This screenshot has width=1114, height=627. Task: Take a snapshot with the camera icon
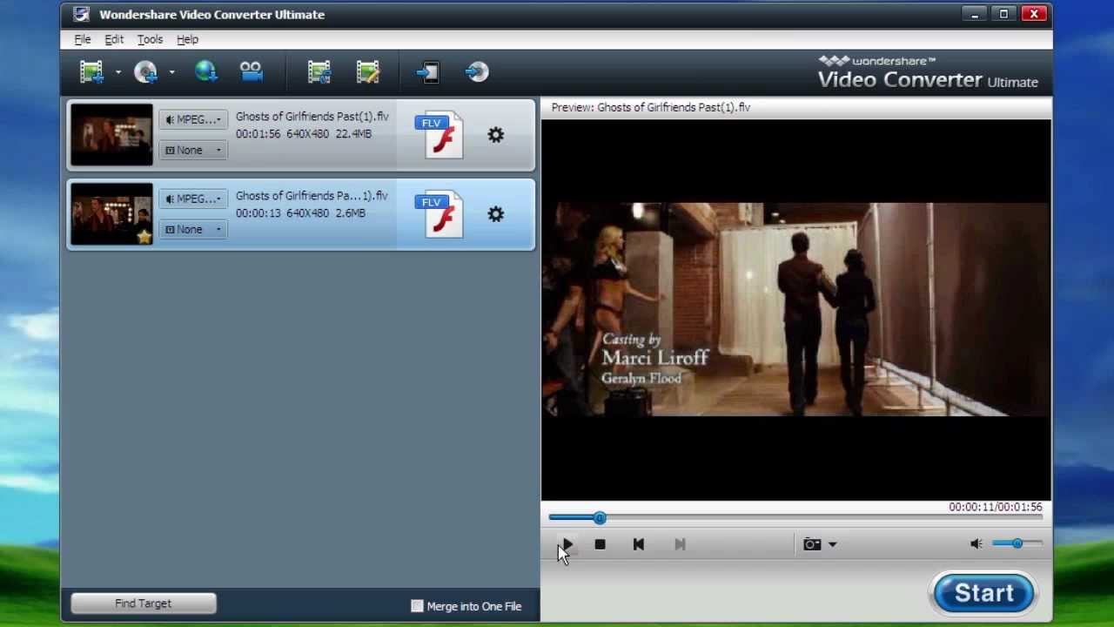pyautogui.click(x=812, y=544)
